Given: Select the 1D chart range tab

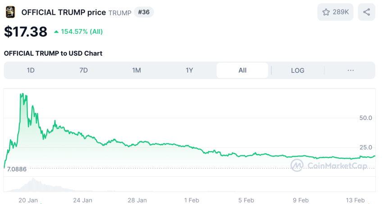Looking at the screenshot, I should click(x=31, y=71).
